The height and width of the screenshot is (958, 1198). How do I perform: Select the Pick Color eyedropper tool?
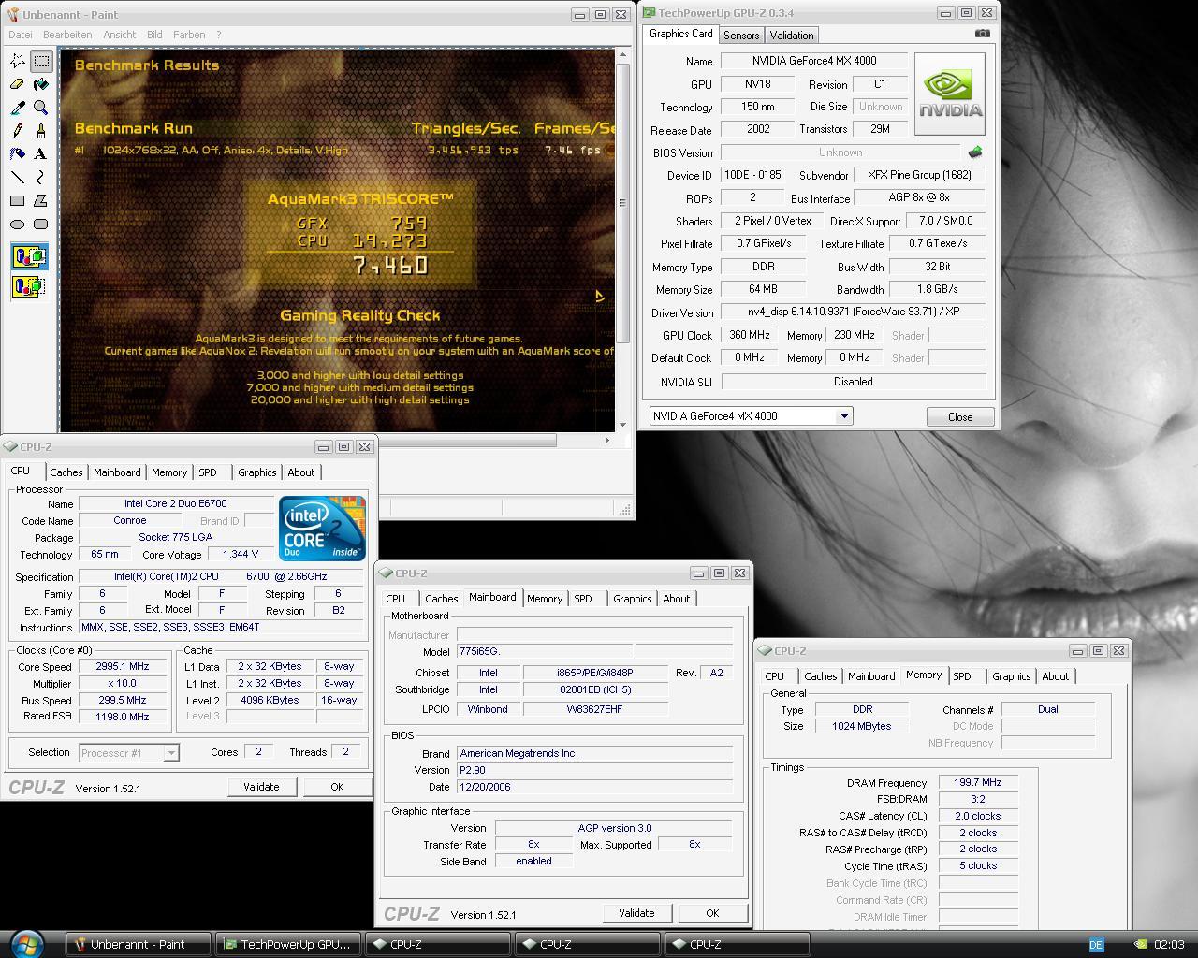18,108
